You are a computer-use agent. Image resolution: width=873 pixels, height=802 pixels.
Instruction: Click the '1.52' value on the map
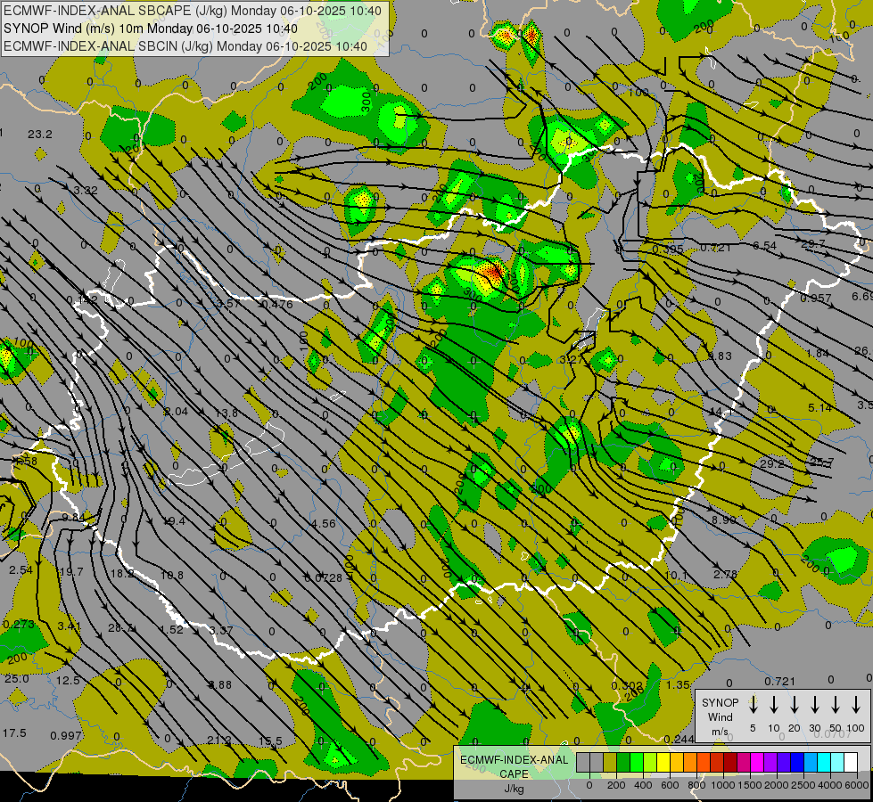pyautogui.click(x=171, y=629)
